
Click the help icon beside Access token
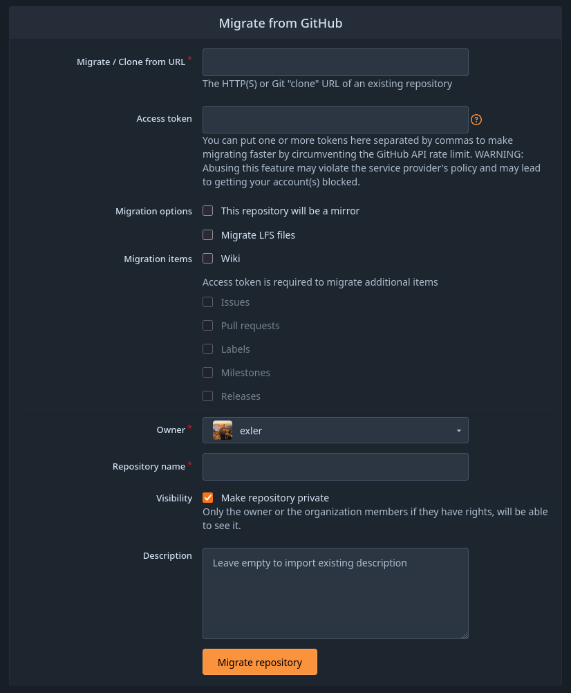[476, 120]
